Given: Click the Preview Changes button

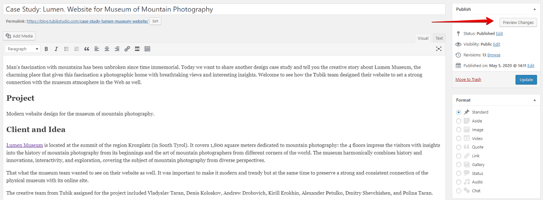Looking at the screenshot, I should click(x=518, y=22).
